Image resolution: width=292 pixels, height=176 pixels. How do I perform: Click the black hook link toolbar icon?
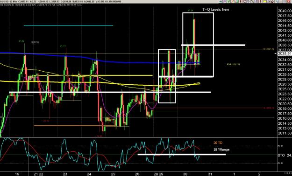[272, 1]
